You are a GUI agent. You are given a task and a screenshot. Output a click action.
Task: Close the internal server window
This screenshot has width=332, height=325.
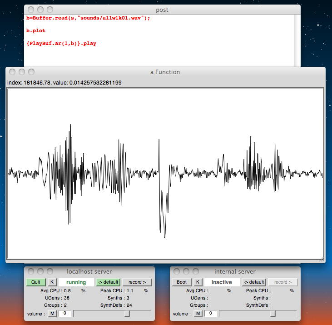click(x=177, y=271)
